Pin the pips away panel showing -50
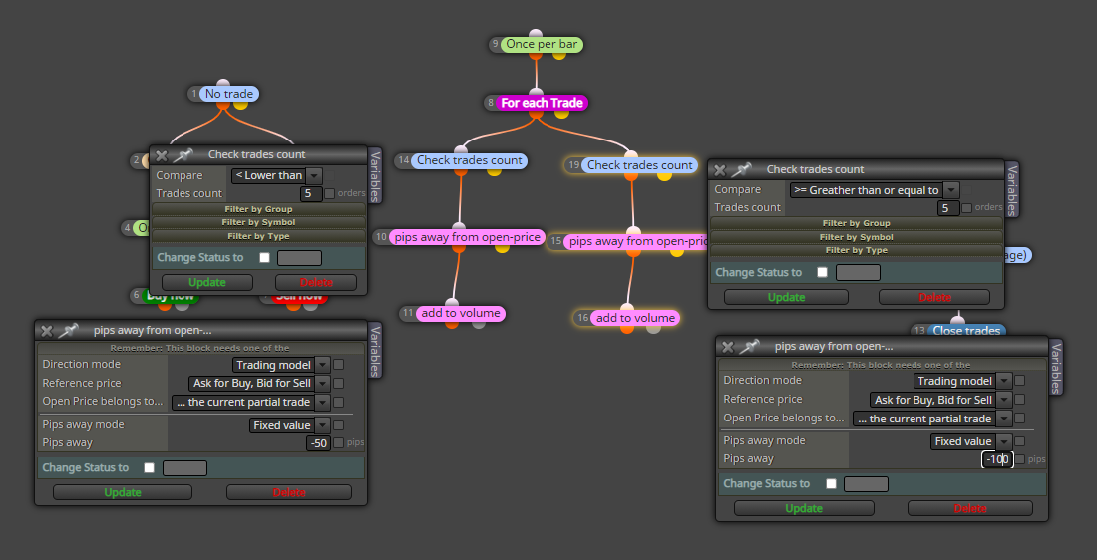The image size is (1097, 560). pyautogui.click(x=68, y=331)
